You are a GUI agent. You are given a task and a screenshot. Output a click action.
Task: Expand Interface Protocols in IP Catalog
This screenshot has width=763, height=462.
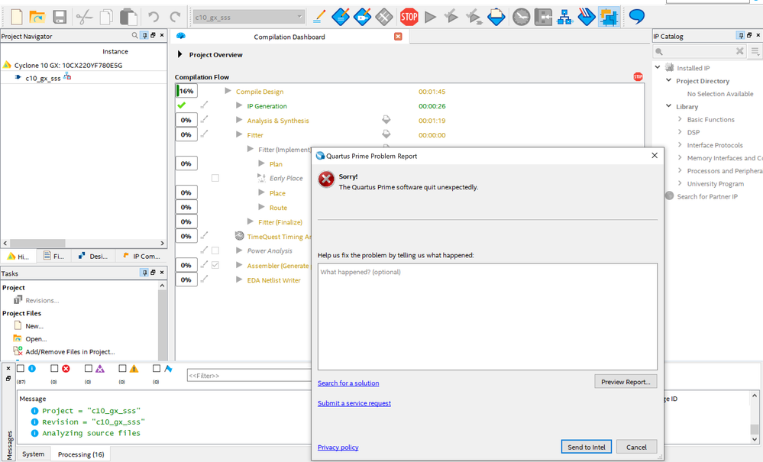680,144
